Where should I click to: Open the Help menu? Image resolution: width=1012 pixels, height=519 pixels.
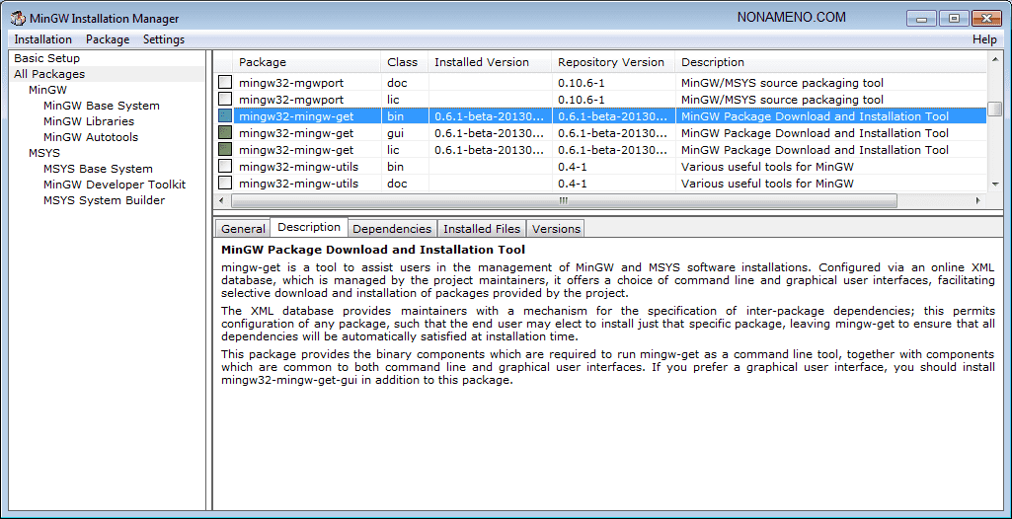pos(983,39)
